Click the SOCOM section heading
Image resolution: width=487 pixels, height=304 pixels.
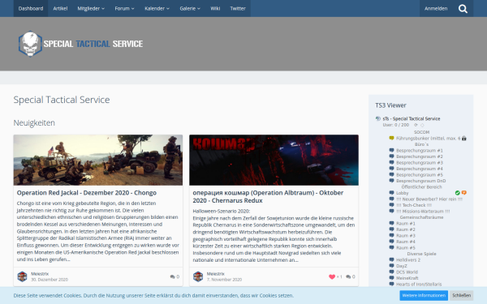[421, 132]
